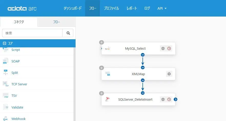Click the input arrow on MySQL_Select node
Viewport: 226px width, 121px height.
coord(101,48)
